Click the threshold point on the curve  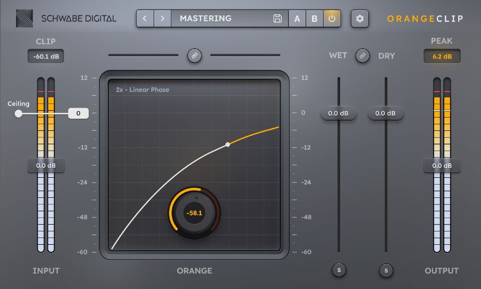pyautogui.click(x=227, y=144)
